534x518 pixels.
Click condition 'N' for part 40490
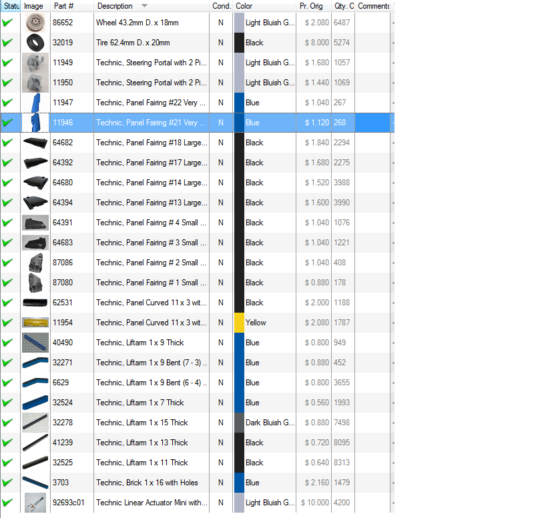click(221, 343)
